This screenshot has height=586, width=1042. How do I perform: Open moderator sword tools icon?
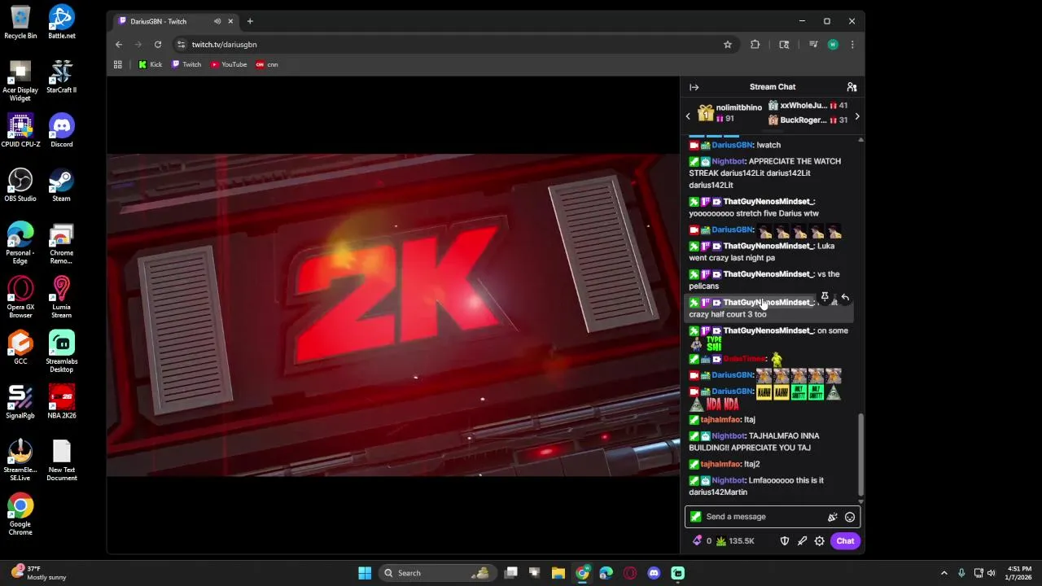click(x=802, y=541)
